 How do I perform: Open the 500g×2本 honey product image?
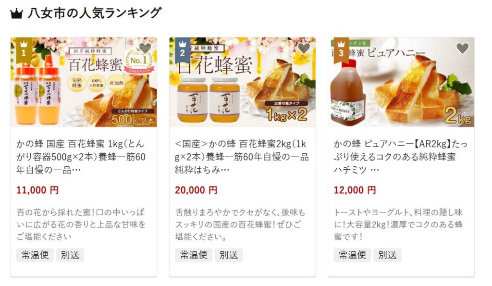click(84, 82)
